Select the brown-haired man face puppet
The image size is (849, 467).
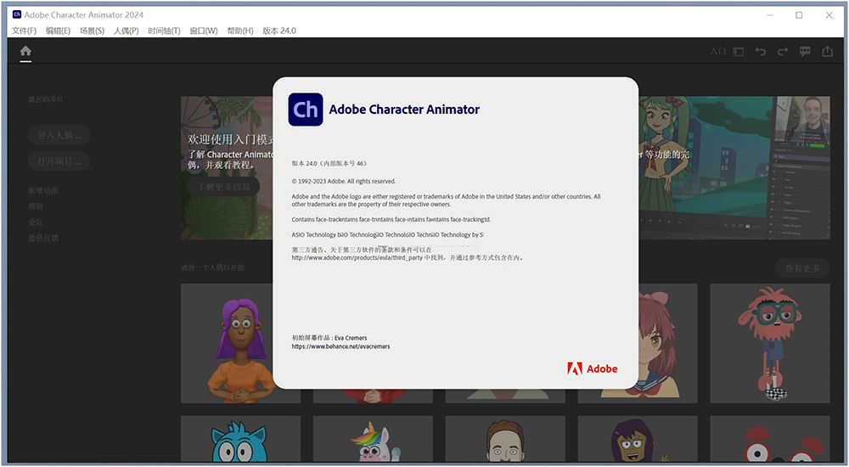click(x=505, y=439)
